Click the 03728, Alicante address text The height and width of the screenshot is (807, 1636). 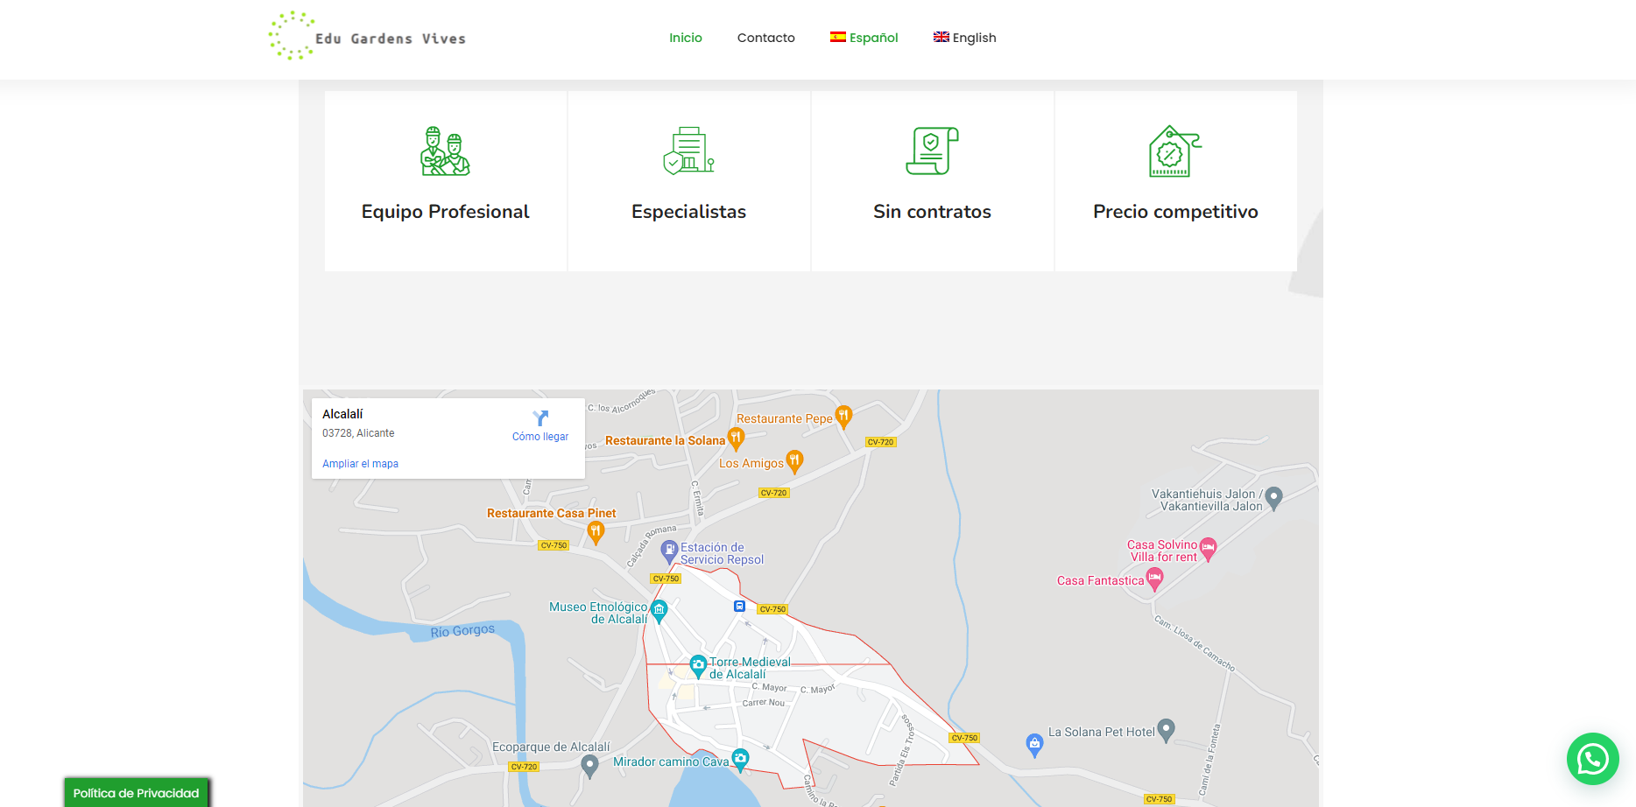(x=358, y=433)
